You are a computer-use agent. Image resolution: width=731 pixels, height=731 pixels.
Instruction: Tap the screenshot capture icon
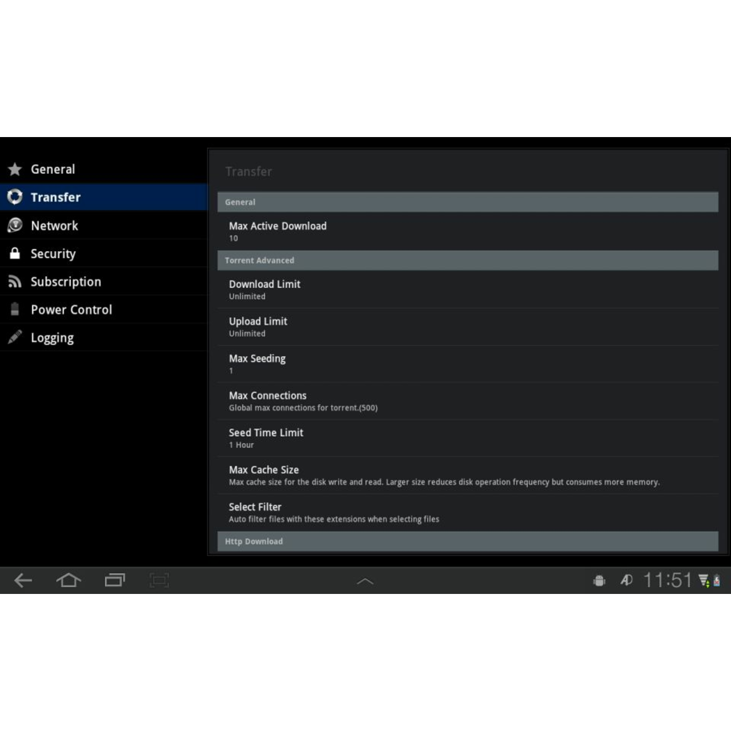pos(160,580)
